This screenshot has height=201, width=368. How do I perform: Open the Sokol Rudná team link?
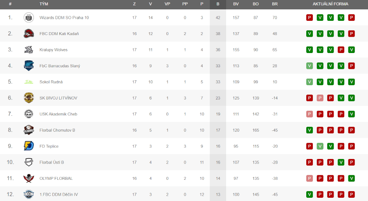point(51,82)
